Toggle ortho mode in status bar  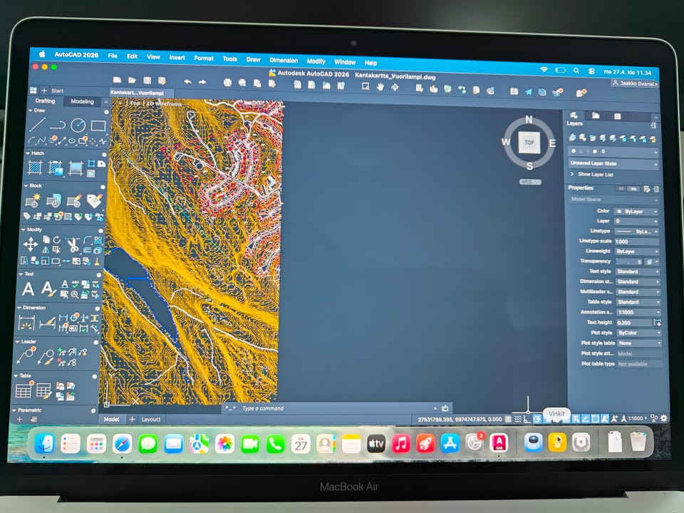(x=527, y=419)
